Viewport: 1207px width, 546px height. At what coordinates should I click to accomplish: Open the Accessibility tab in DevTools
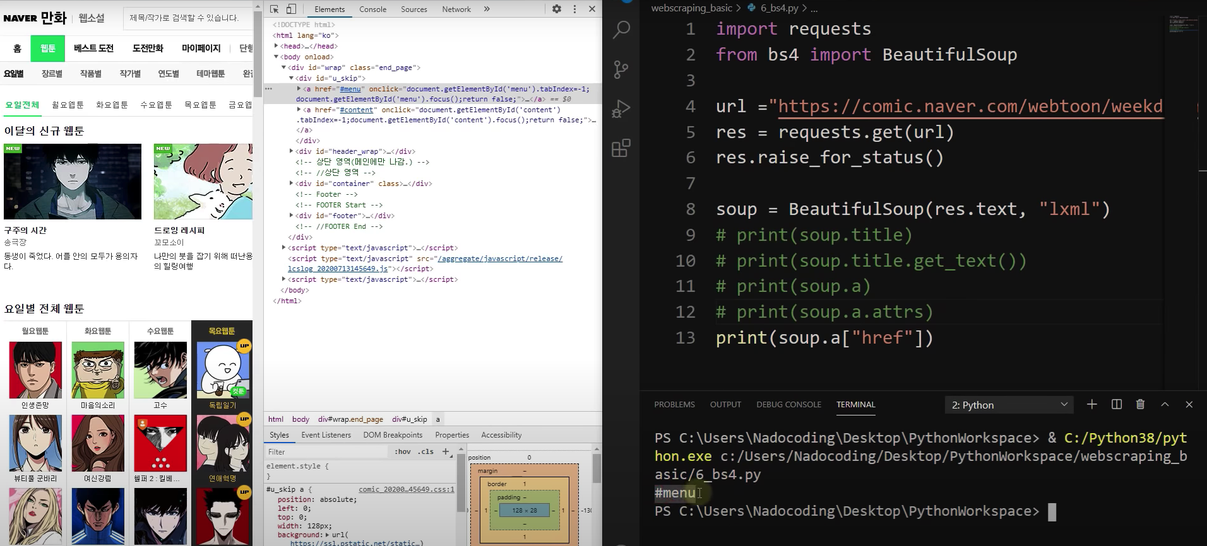tap(501, 435)
